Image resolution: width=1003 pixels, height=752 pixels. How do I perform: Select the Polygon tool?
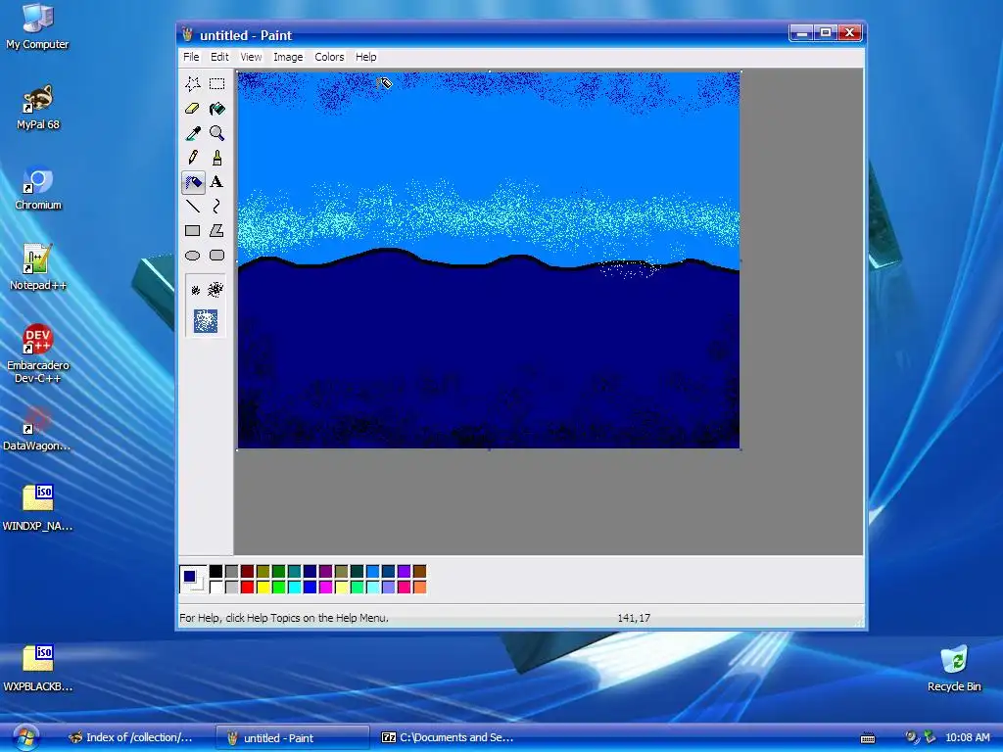pyautogui.click(x=216, y=231)
